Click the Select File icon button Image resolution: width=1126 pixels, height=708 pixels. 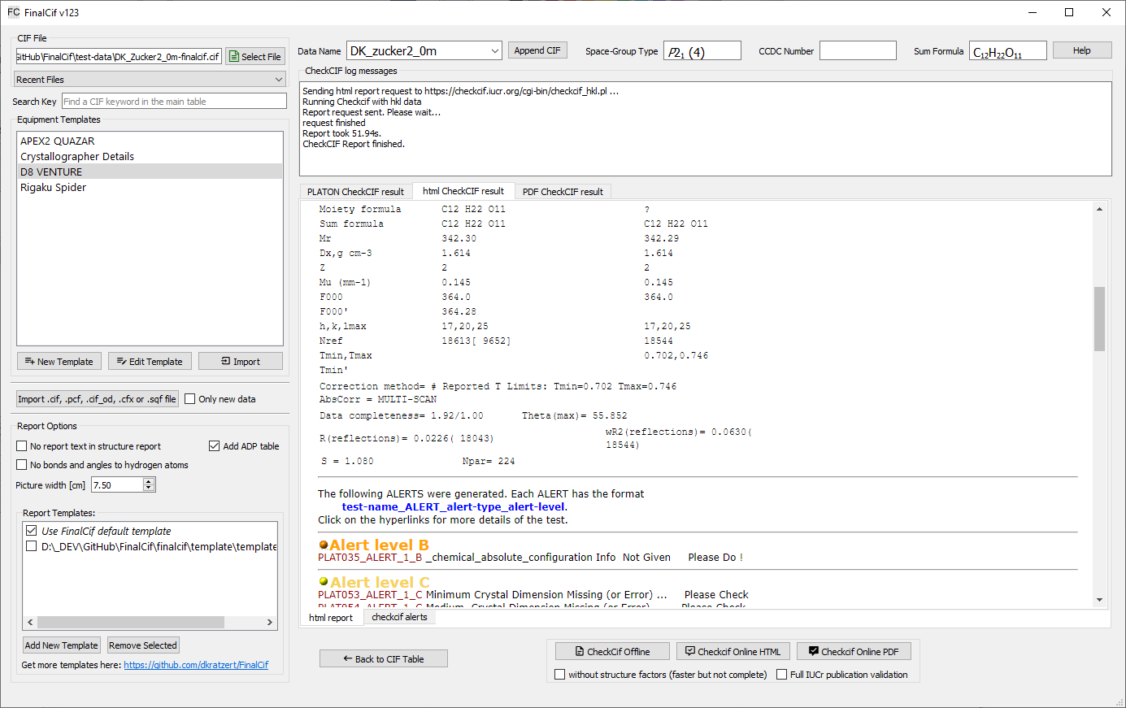[x=255, y=57]
